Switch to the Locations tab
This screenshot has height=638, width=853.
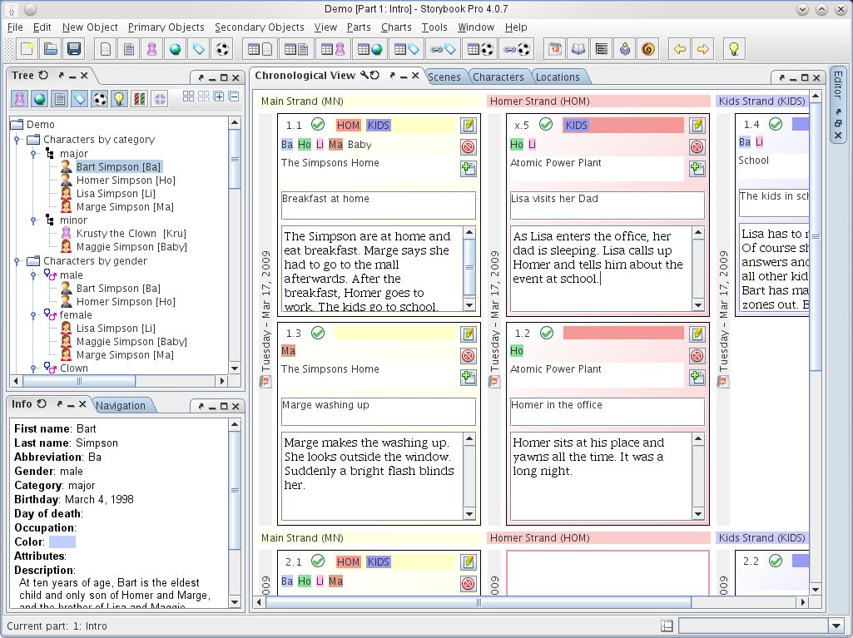point(558,77)
